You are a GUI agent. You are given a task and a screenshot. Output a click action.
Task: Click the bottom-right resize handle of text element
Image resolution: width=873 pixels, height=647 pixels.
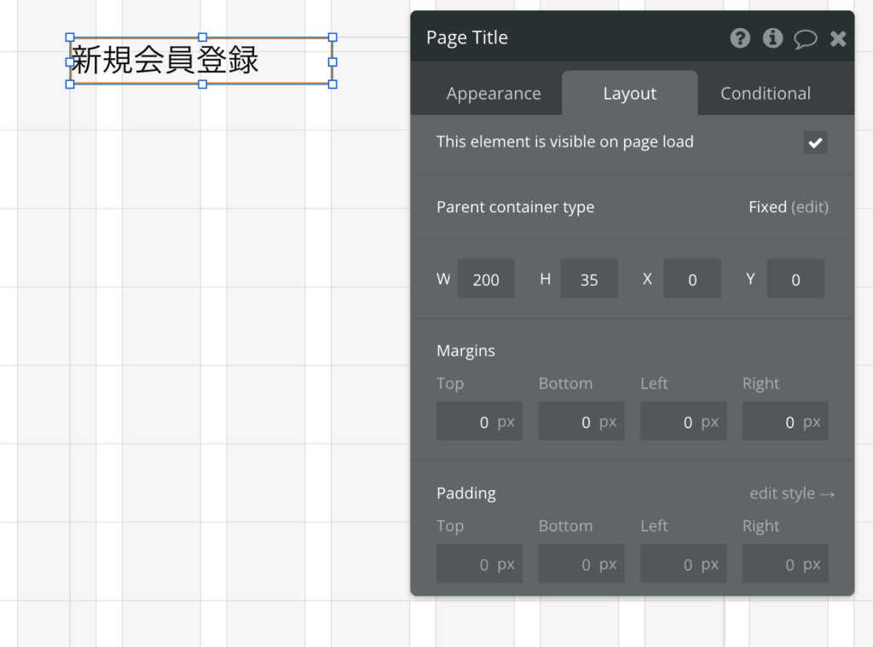[x=332, y=84]
